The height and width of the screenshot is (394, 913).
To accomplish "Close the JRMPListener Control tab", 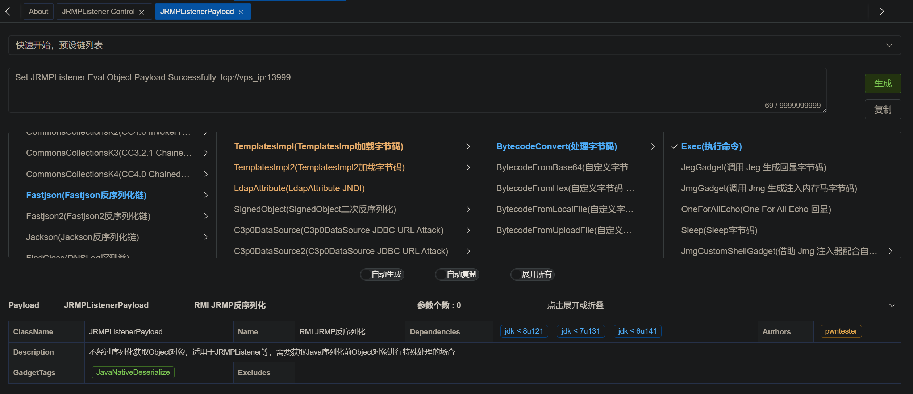I will click(142, 12).
